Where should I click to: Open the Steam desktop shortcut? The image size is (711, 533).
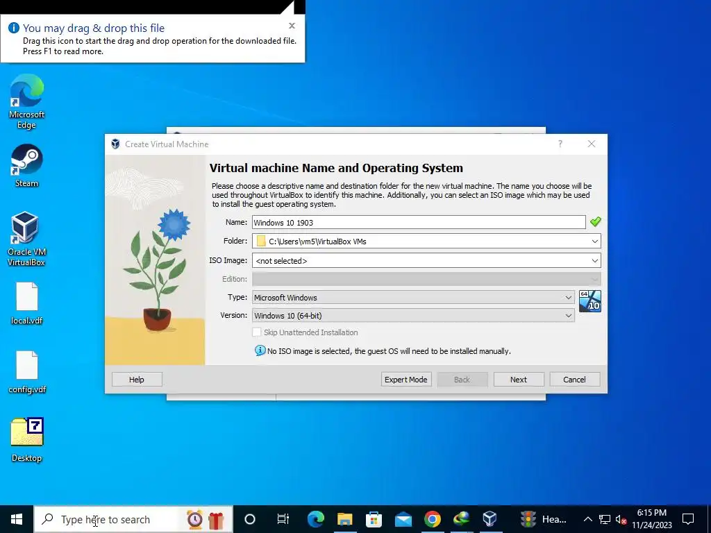coord(27,166)
